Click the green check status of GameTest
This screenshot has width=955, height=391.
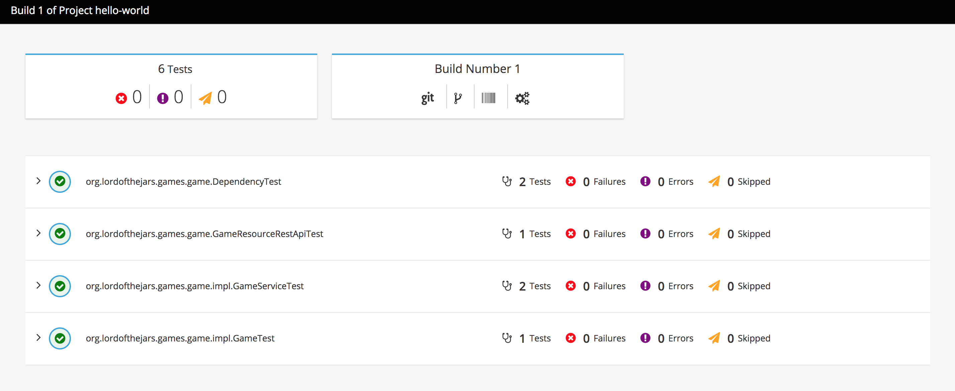coord(60,338)
